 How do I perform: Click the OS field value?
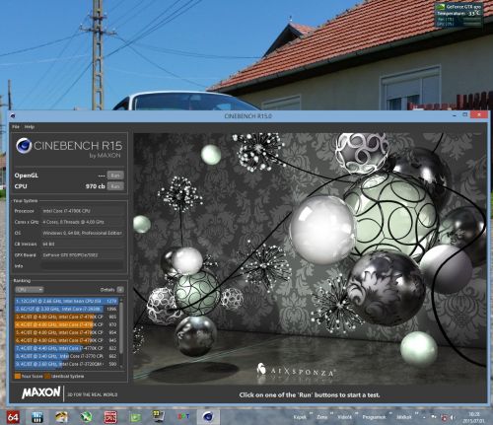coord(82,233)
